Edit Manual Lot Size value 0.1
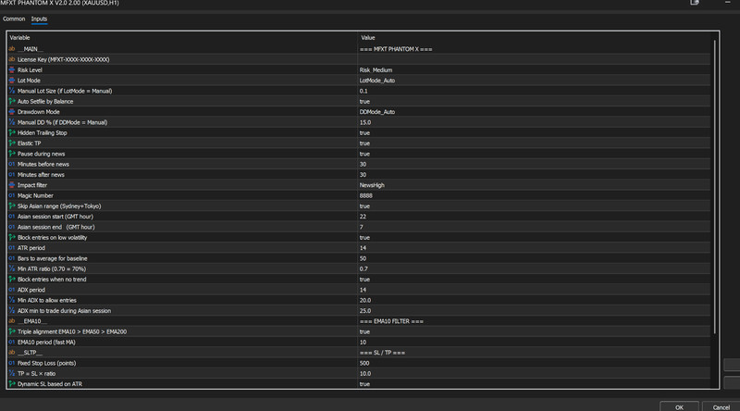The width and height of the screenshot is (740, 411). [x=534, y=91]
